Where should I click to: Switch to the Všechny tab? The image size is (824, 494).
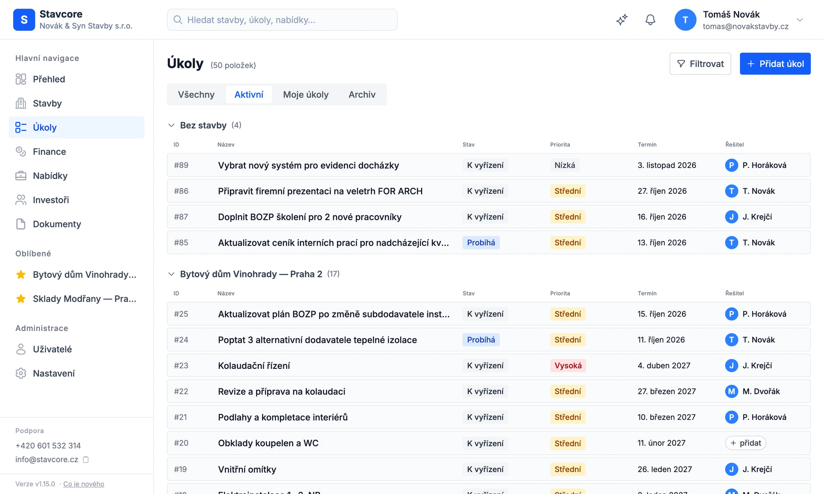[x=196, y=95]
